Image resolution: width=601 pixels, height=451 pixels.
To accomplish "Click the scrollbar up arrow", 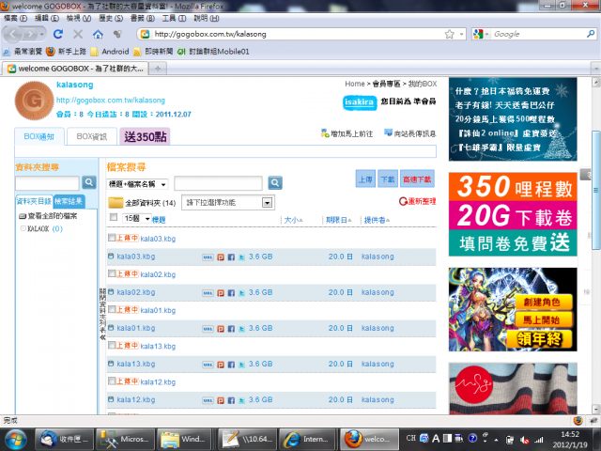I will 596,82.
